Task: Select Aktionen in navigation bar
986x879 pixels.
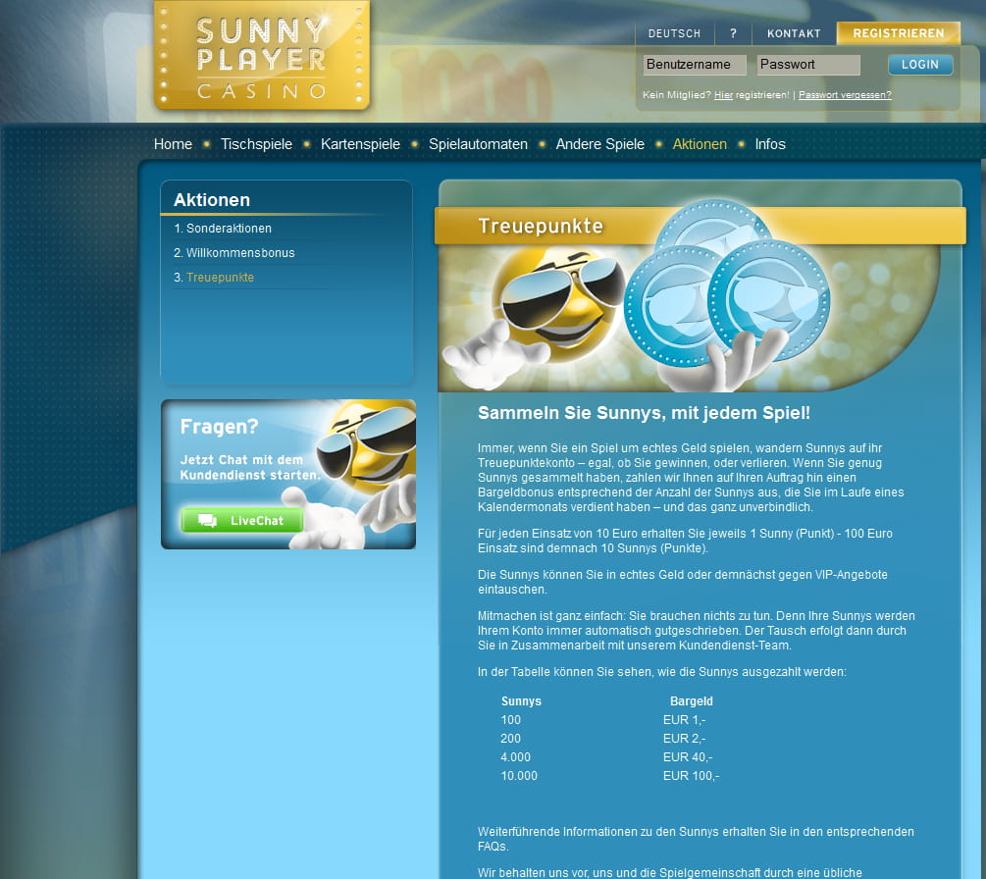Action: click(700, 144)
